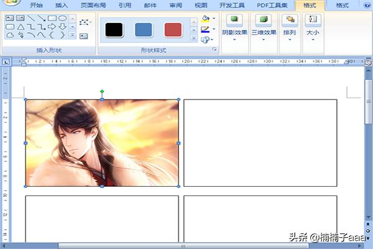
Task: Pick the elbow connector shape
Action: [x=31, y=26]
